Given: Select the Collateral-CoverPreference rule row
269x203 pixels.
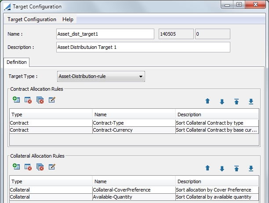Looking at the screenshot, I should tap(134, 190).
